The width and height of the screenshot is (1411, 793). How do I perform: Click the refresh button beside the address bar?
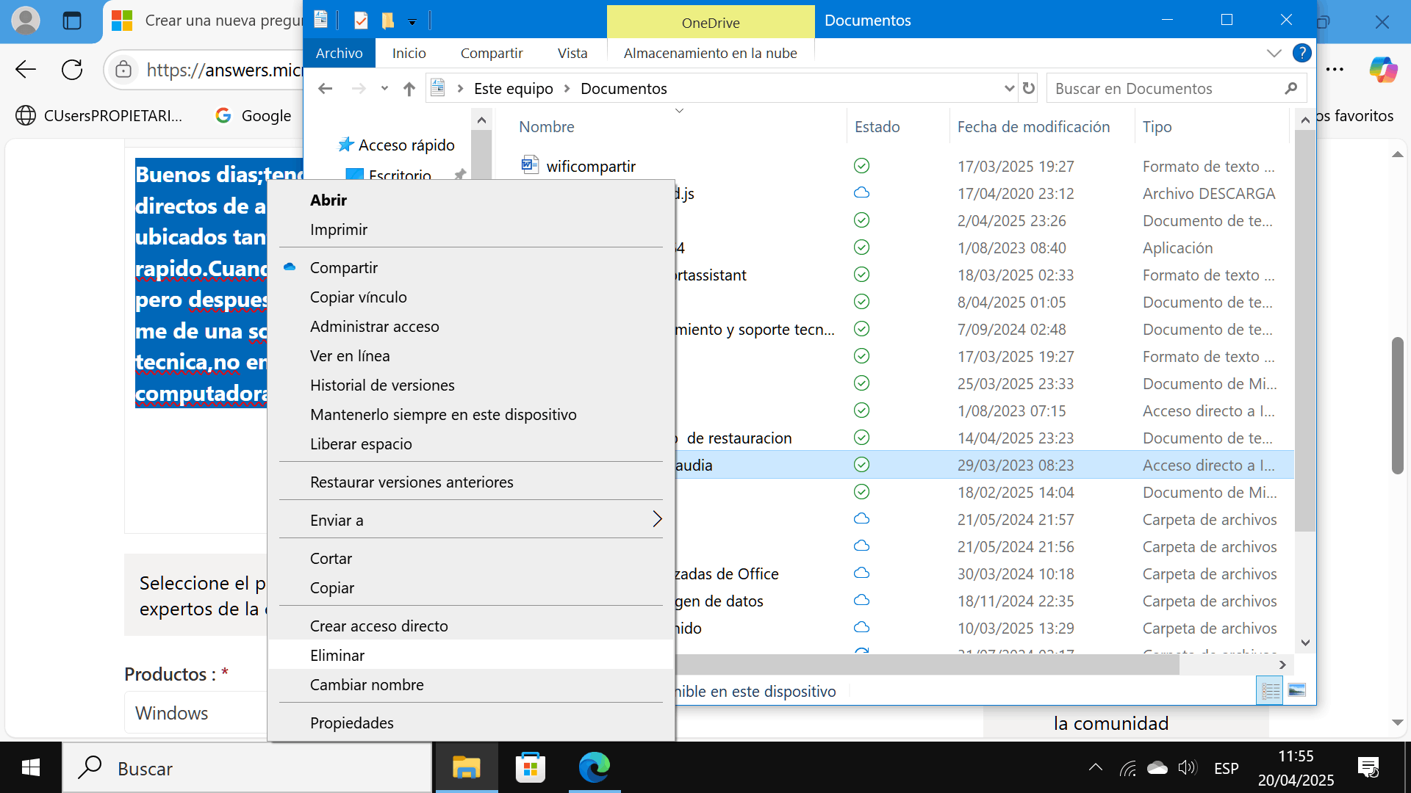1029,88
